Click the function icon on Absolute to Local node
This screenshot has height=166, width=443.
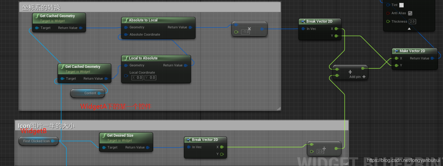tap(126, 20)
